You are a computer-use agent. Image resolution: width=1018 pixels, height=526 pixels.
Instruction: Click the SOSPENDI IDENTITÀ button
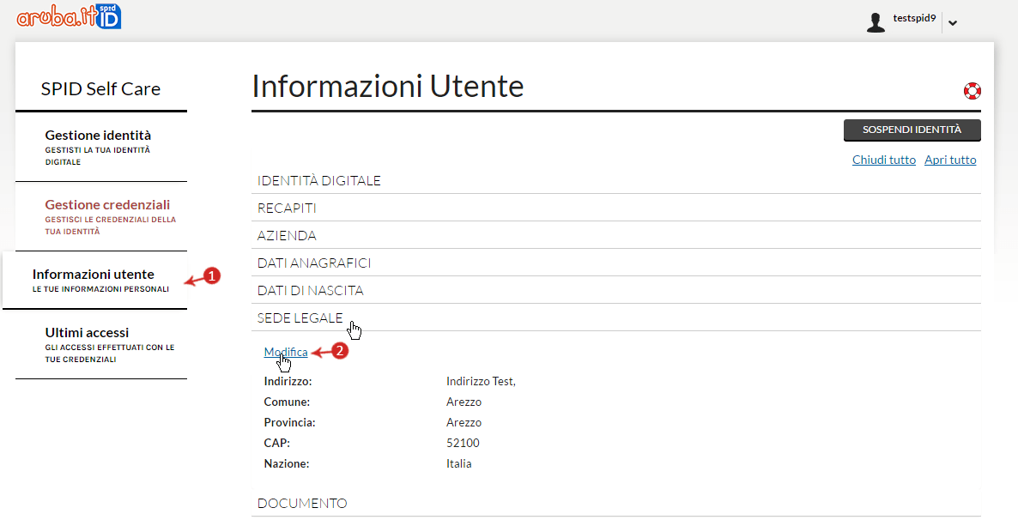point(912,130)
